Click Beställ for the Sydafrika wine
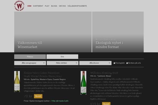This screenshot has height=105, width=158. click(38, 96)
